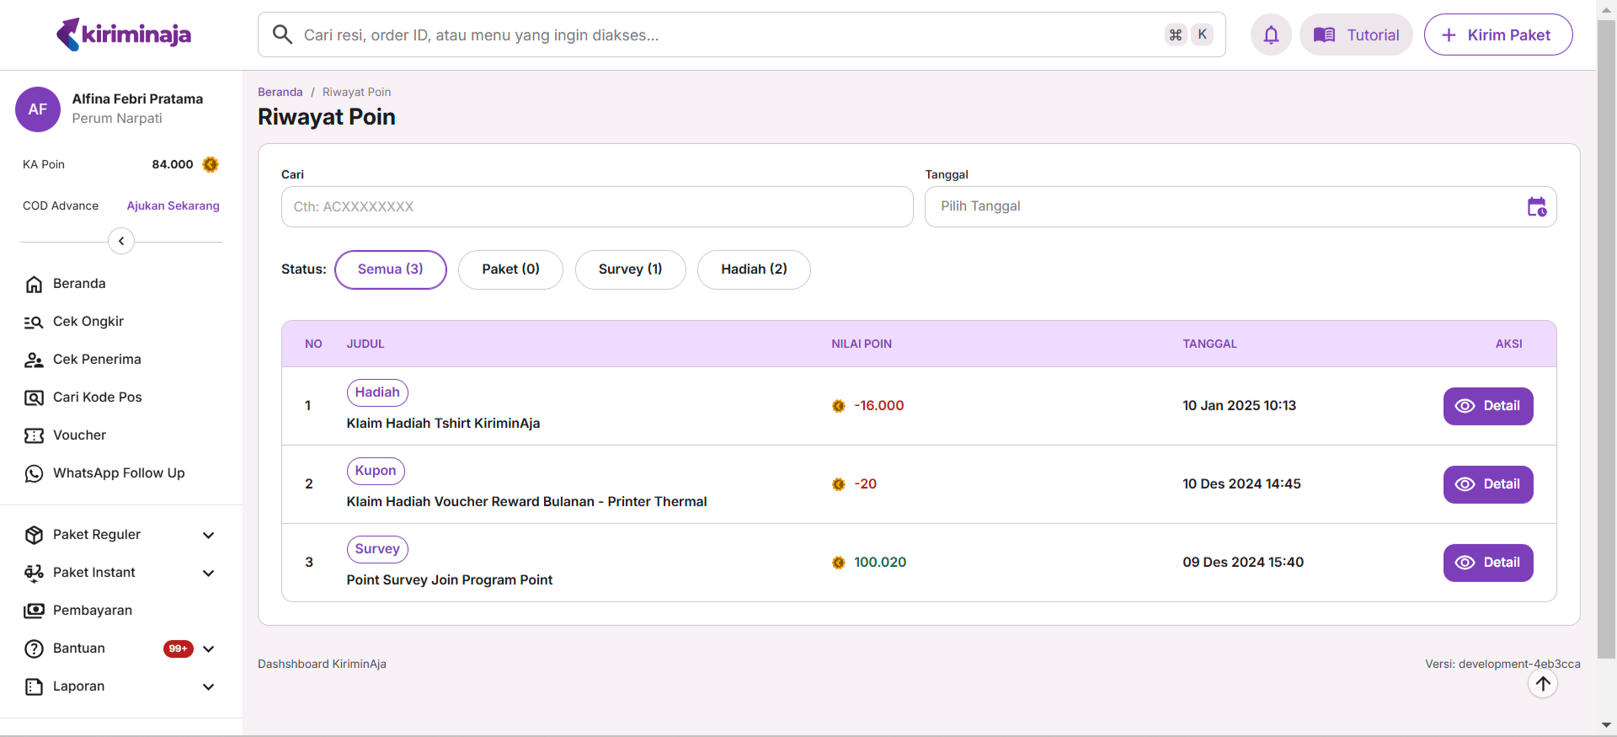Open WhatsApp Follow Up from sidebar
This screenshot has width=1617, height=737.
tap(119, 473)
